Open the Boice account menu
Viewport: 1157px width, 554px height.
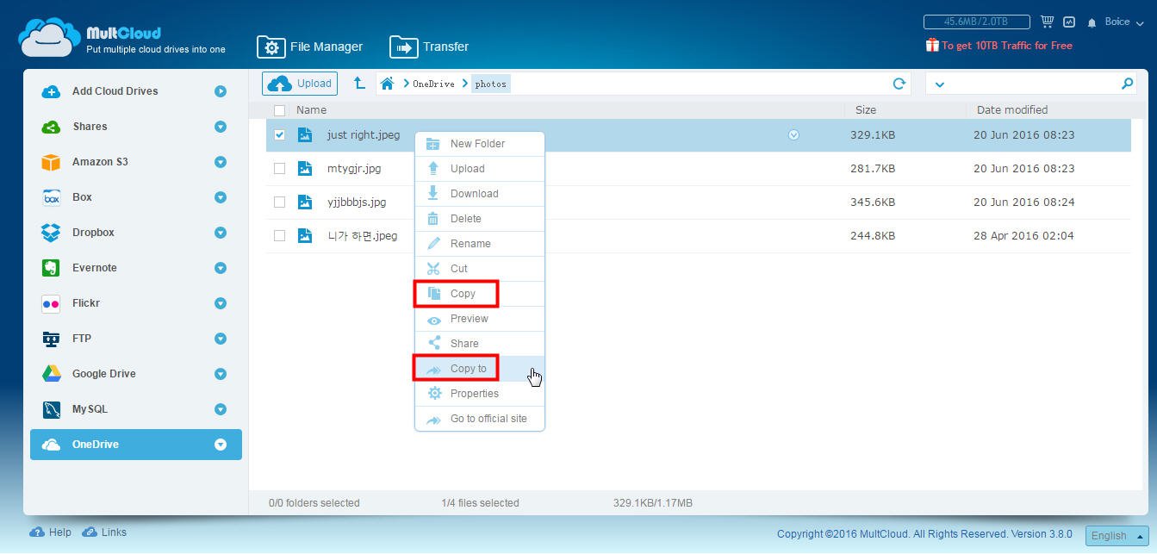1123,22
